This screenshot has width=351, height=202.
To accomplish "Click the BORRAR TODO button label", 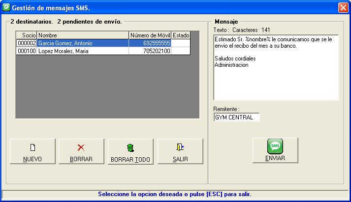I will point(130,160).
